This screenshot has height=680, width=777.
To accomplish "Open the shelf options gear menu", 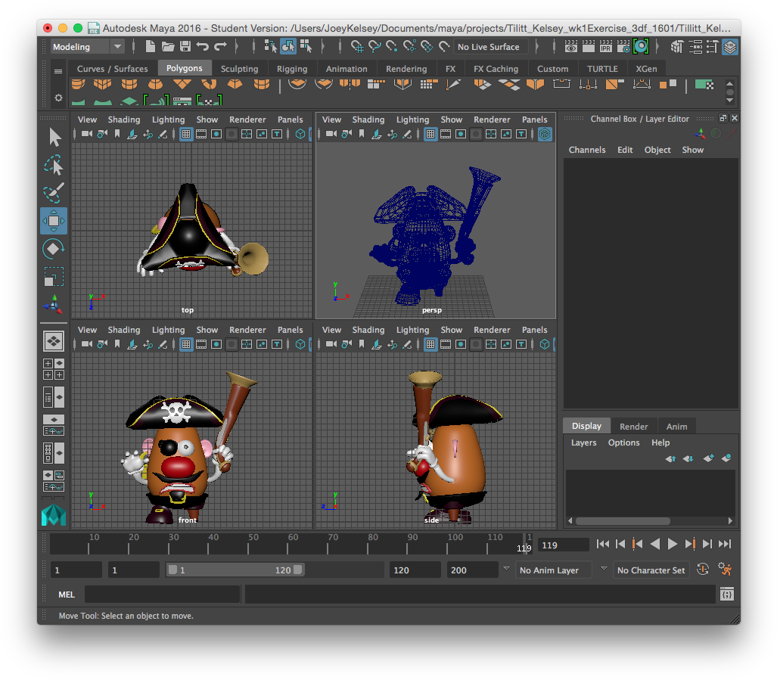I will [58, 98].
